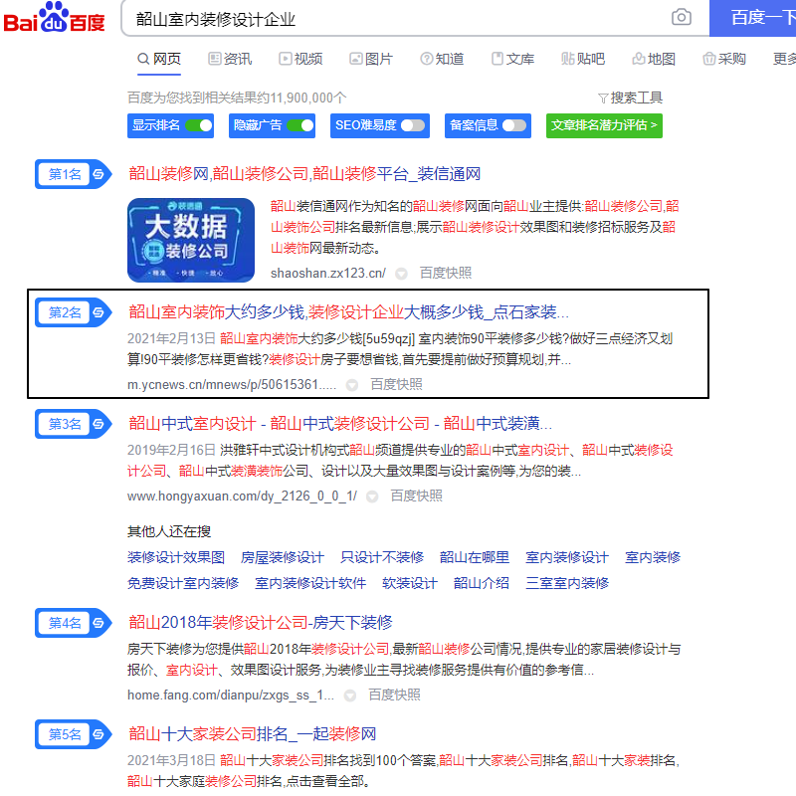Open 百度快照 for hongyaxuan.com result
The image size is (796, 796).
click(416, 496)
